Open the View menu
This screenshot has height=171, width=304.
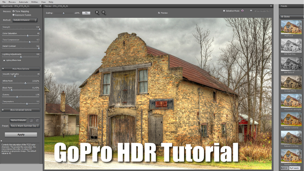(x=43, y=2)
